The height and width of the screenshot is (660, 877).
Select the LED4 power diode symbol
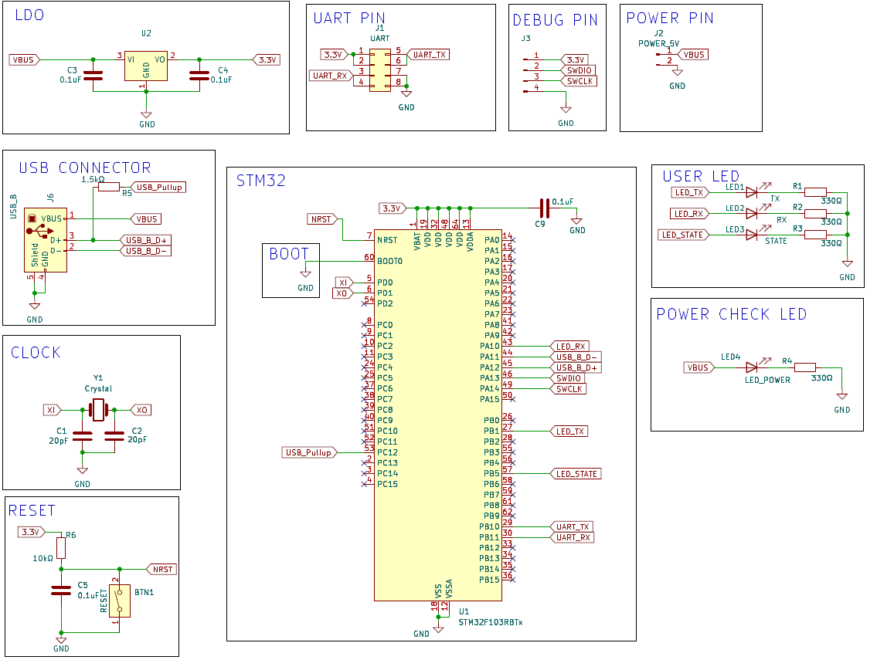click(753, 367)
